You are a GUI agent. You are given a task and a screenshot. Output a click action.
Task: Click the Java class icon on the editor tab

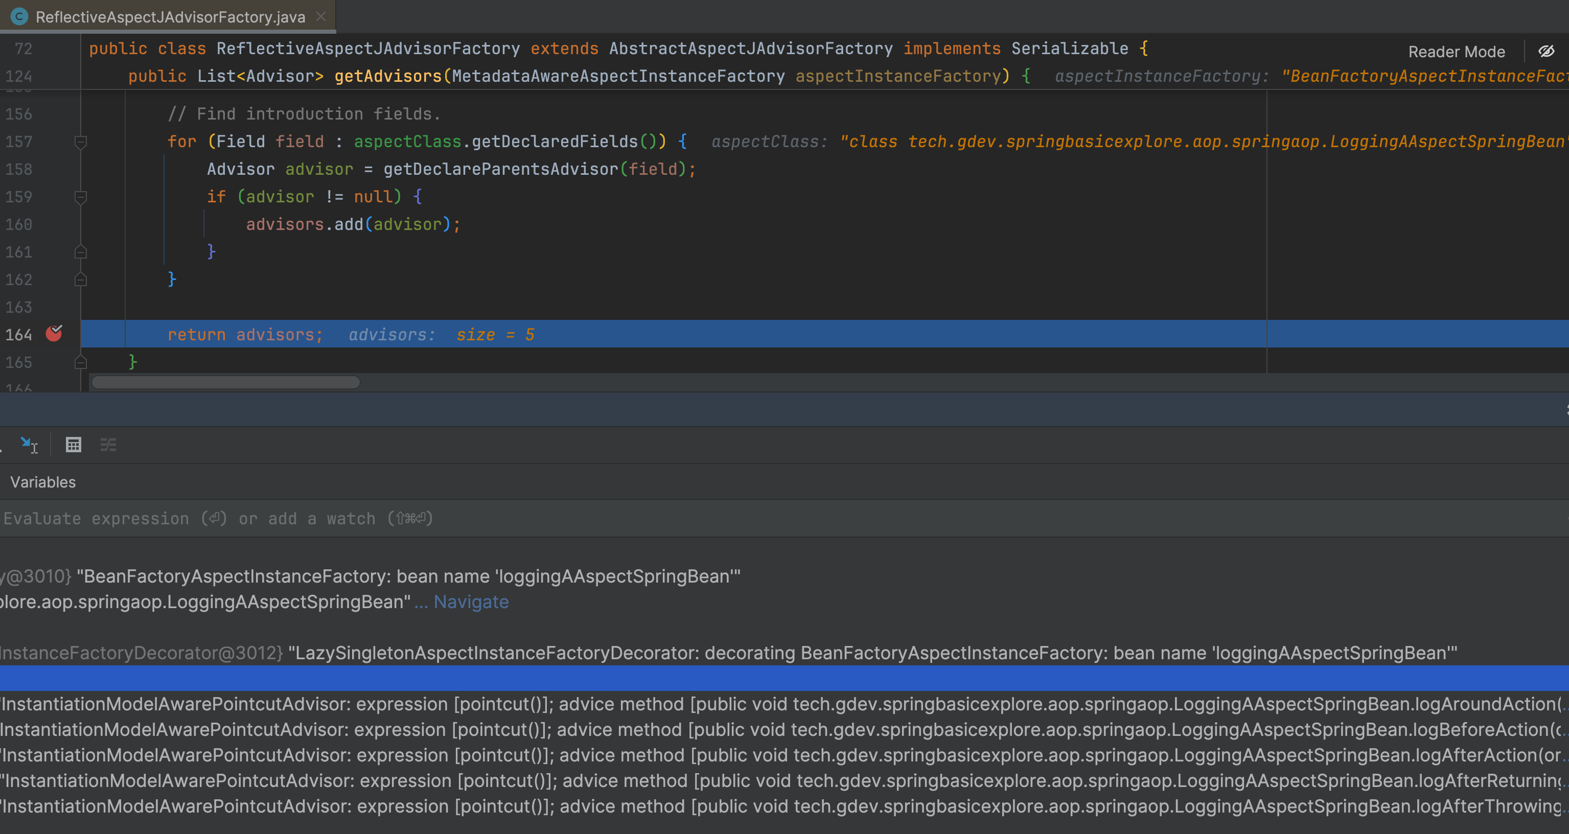(x=19, y=16)
